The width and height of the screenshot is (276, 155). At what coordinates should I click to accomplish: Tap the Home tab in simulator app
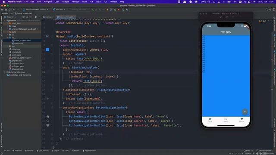pos(210,120)
